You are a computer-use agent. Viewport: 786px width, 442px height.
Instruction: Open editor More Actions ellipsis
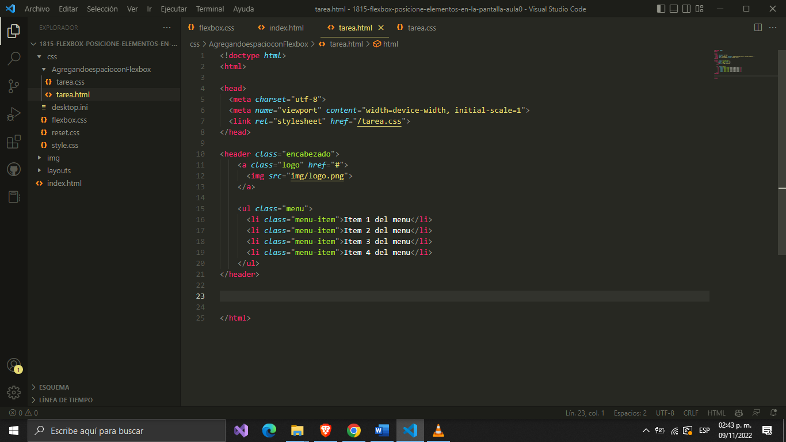pyautogui.click(x=773, y=28)
